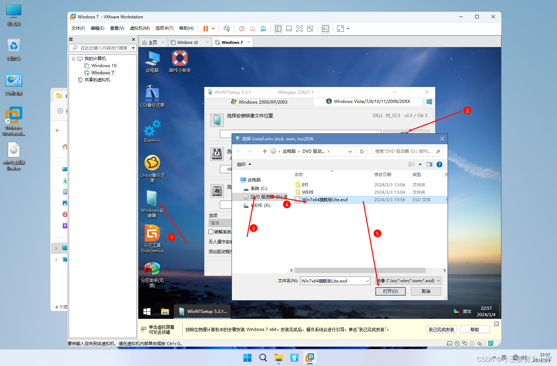Launch 分区助手(无损) desktop icon
557x366 pixels.
pyautogui.click(x=152, y=275)
